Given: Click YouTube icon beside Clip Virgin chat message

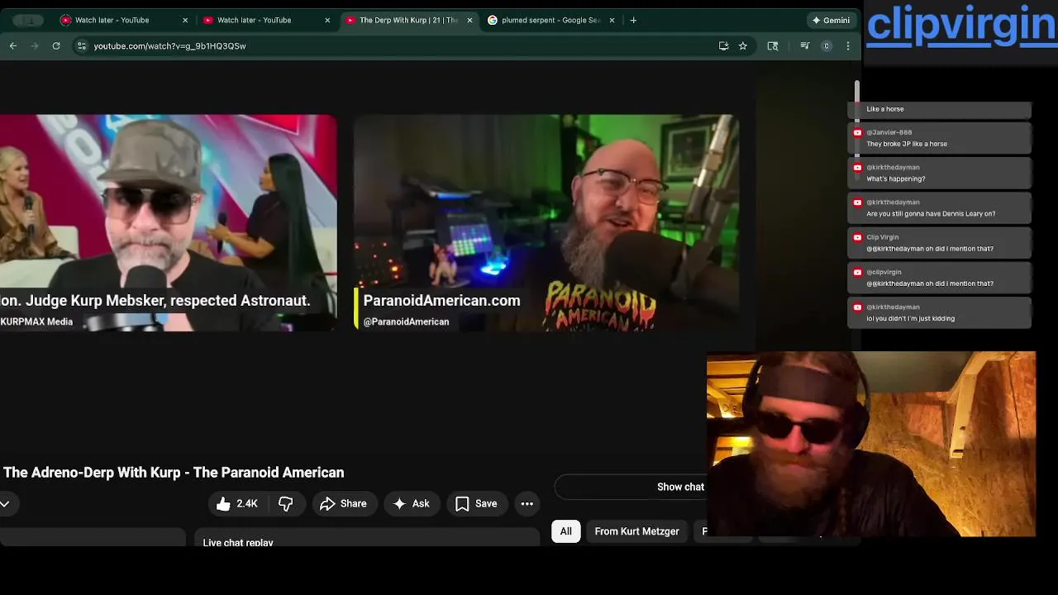Looking at the screenshot, I should 857,237.
